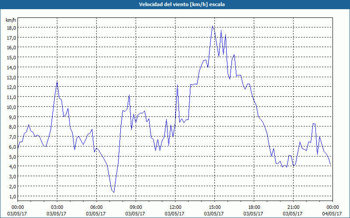Image resolution: width=350 pixels, height=218 pixels.
Task: Choose the '7,0' y-axis label
Action: [13, 137]
